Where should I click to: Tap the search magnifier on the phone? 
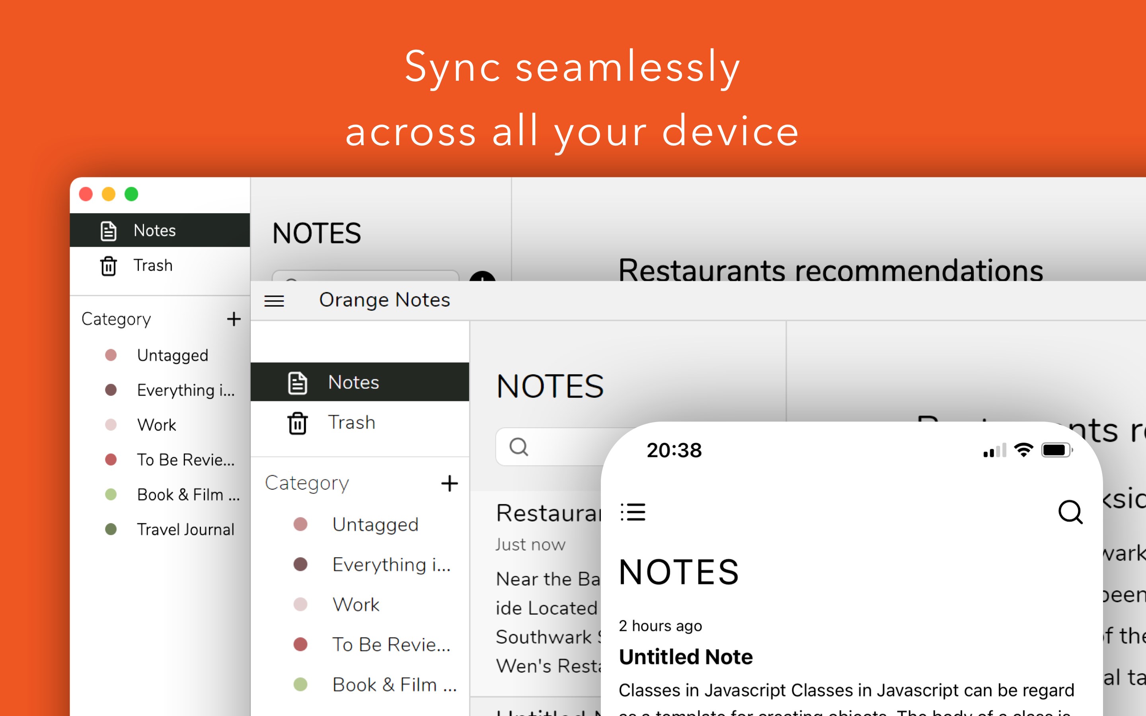(x=1070, y=512)
